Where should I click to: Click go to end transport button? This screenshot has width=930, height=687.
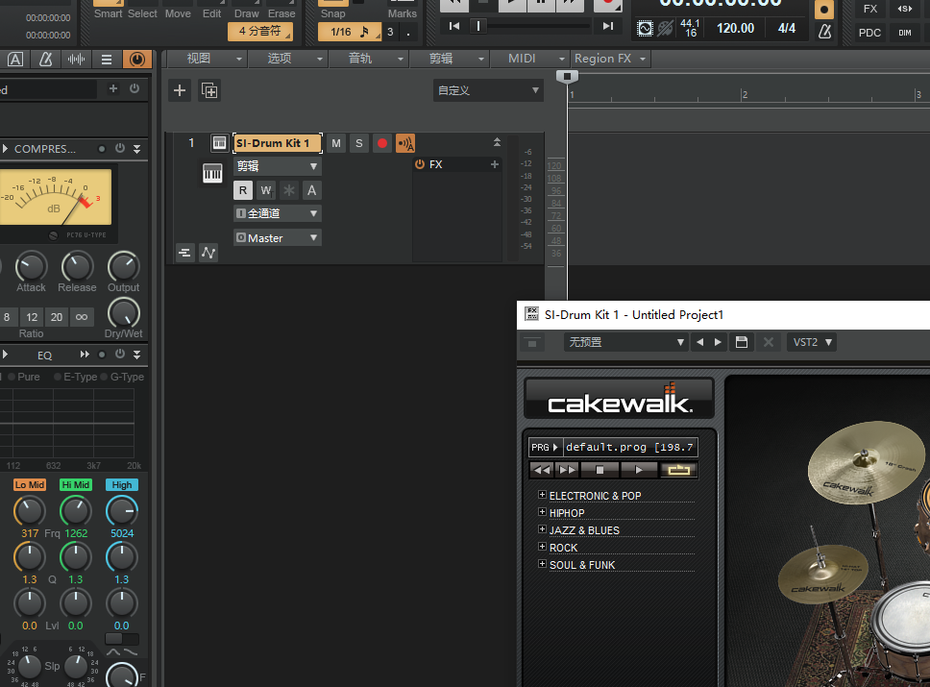pos(608,26)
